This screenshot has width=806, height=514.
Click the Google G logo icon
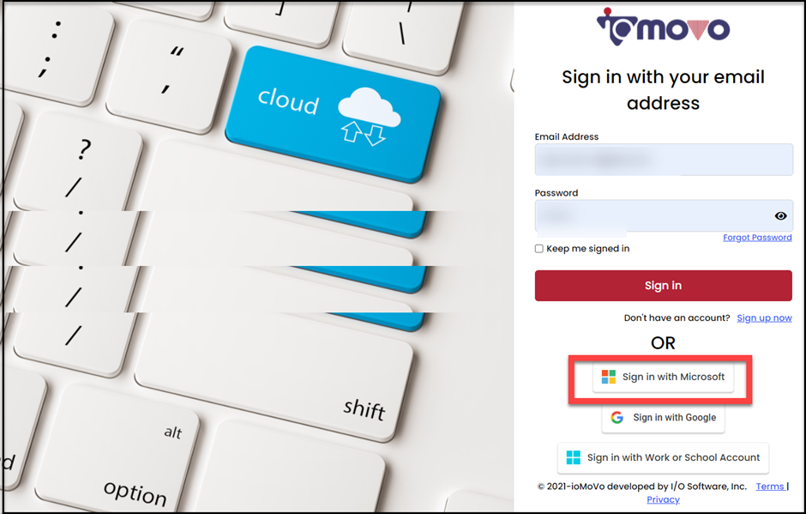coord(617,417)
